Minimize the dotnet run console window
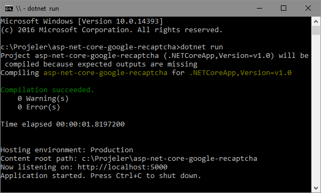This screenshot has width=321, height=193. tap(259, 9)
